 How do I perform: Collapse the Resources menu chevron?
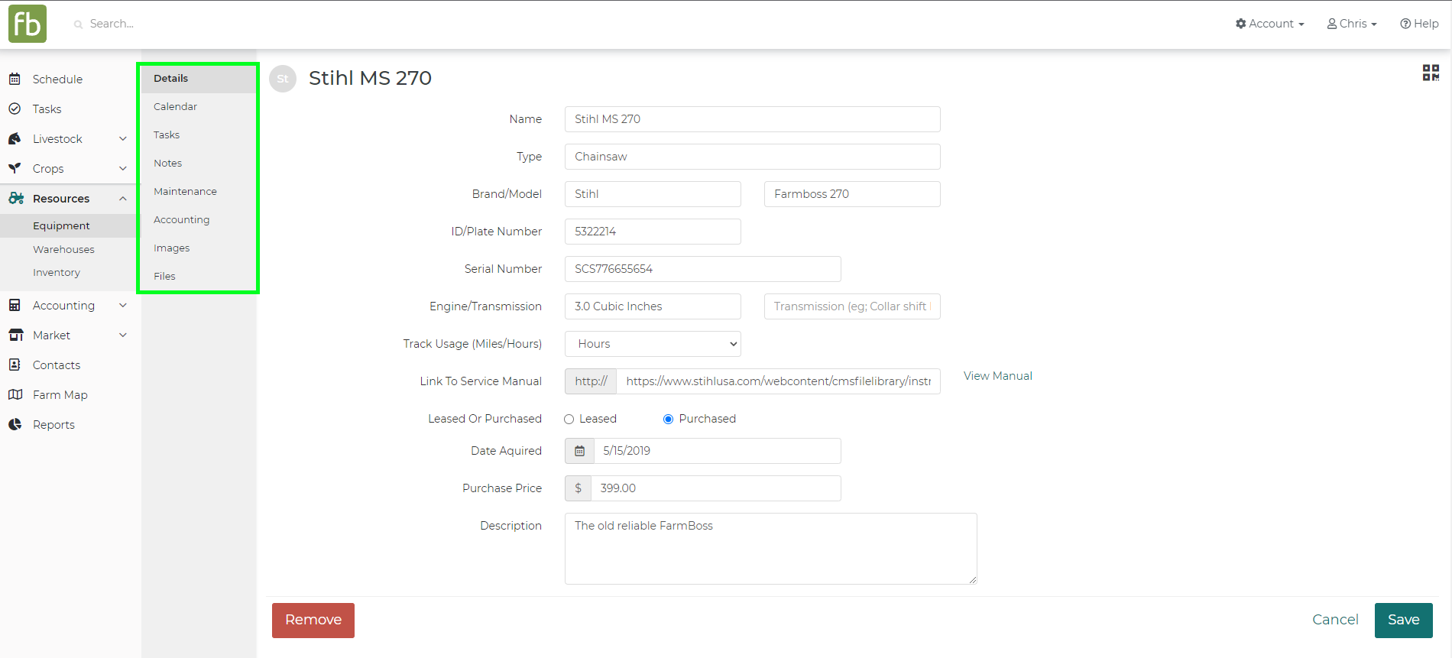click(123, 198)
